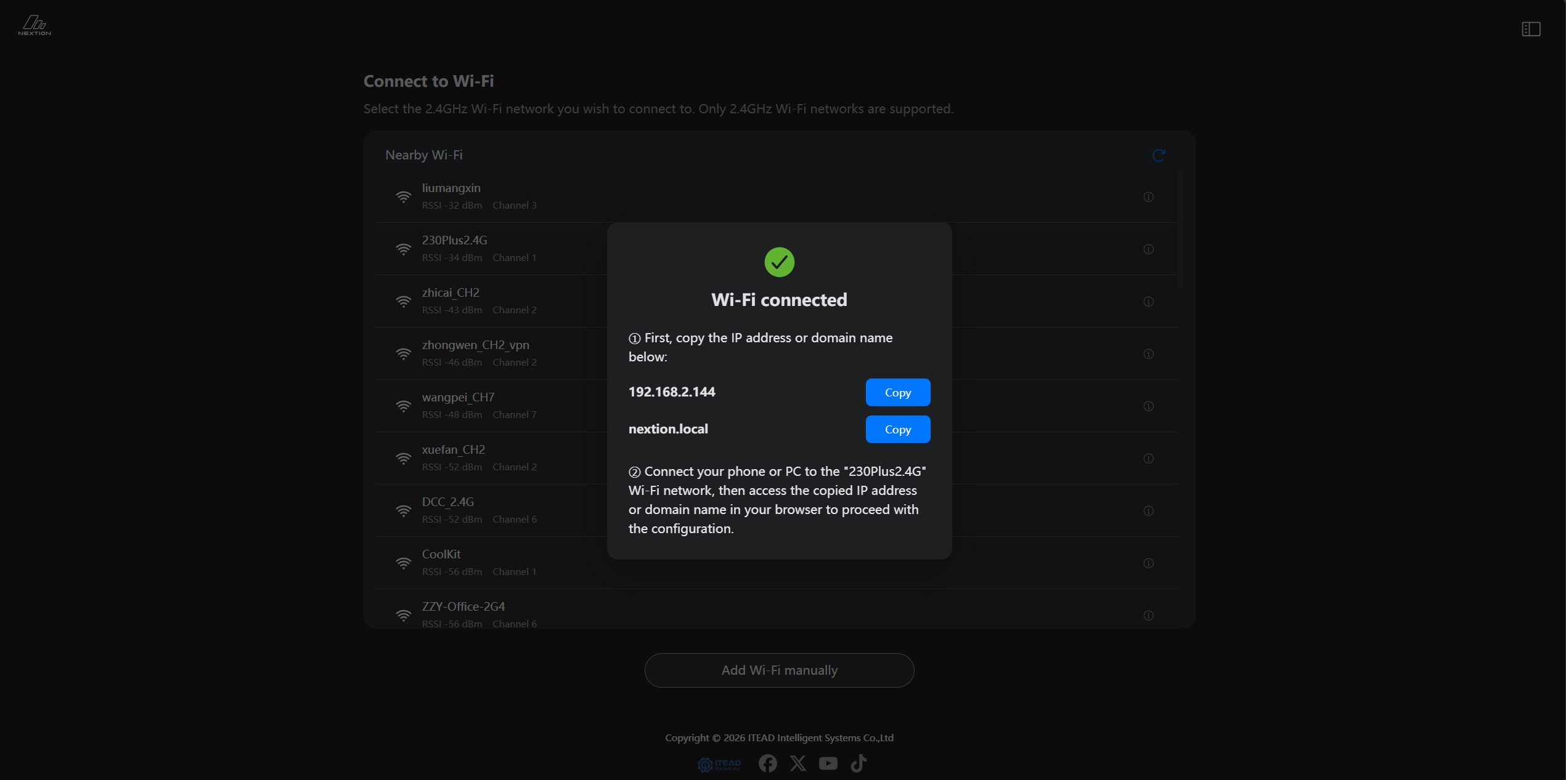Select the xuefan_CH2 network name
Screen dimensions: 1566x780
454,449
